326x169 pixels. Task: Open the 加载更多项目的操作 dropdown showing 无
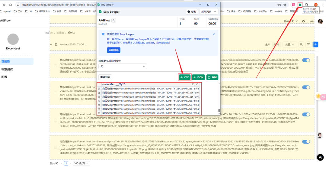click(x=123, y=67)
